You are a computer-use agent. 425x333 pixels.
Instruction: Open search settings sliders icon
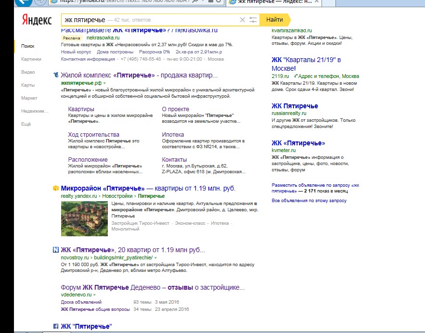coord(253,20)
